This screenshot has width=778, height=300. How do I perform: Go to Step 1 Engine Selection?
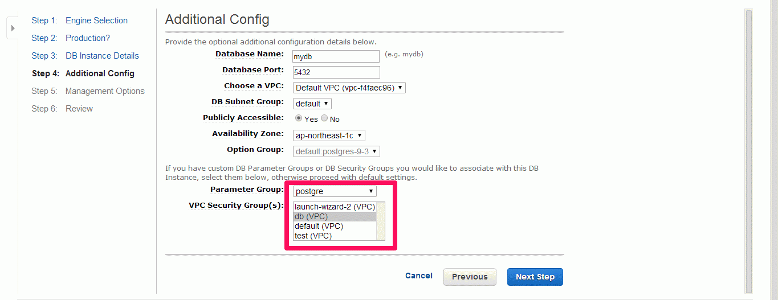point(79,20)
